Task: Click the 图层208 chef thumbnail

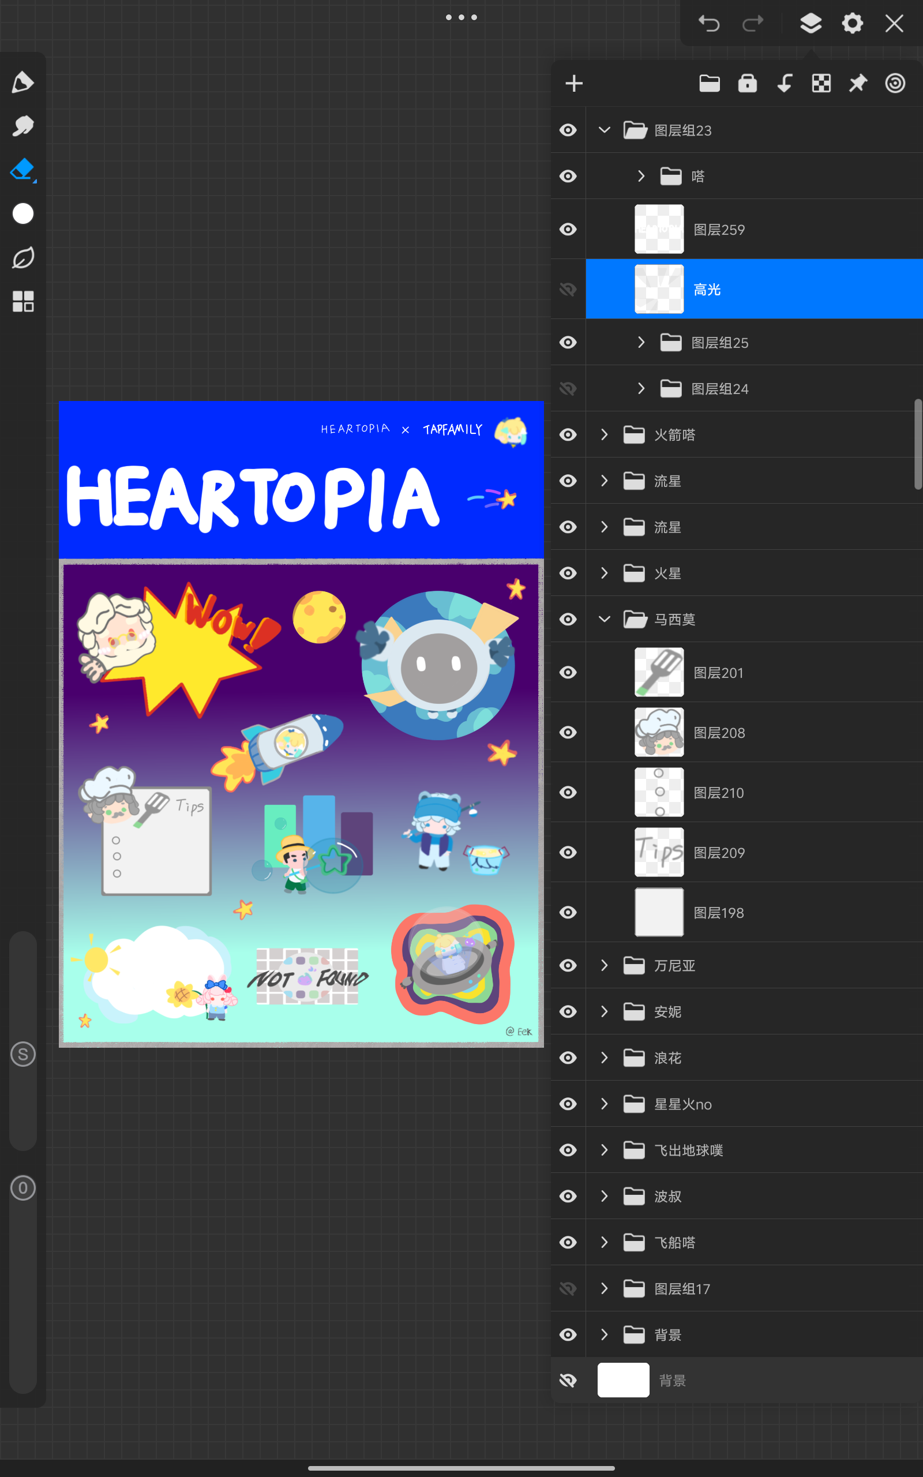Action: (659, 732)
